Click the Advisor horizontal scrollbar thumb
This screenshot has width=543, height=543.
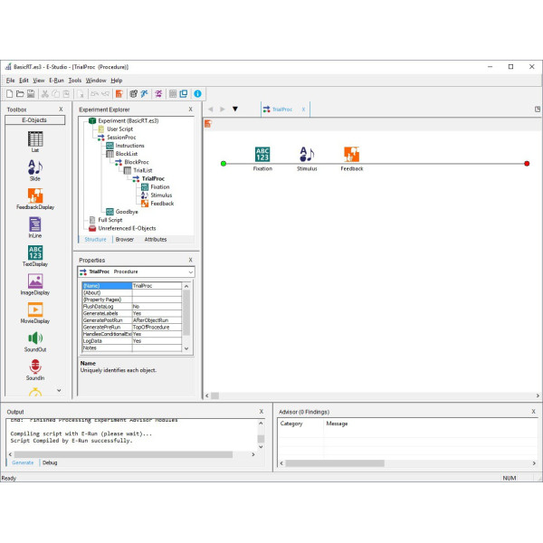[335, 463]
